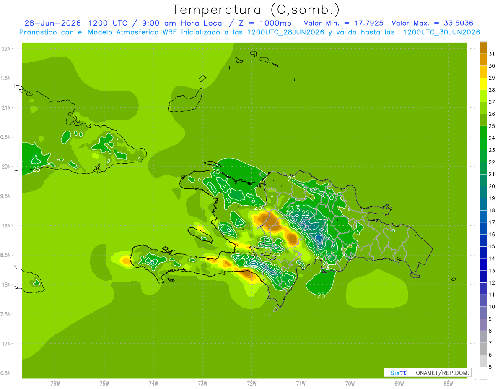
Task: Pick the blue swatch between 16 and 17
Action: [483, 228]
